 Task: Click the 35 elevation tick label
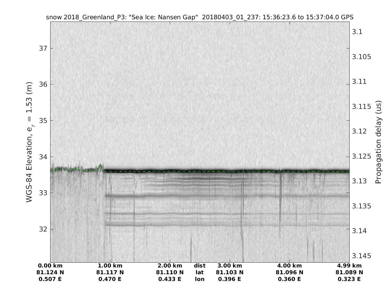coord(43,121)
